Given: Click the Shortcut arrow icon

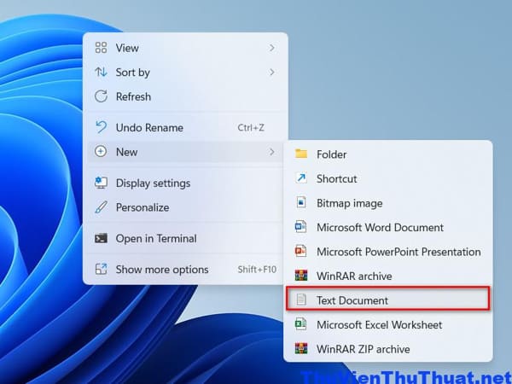Looking at the screenshot, I should (301, 178).
